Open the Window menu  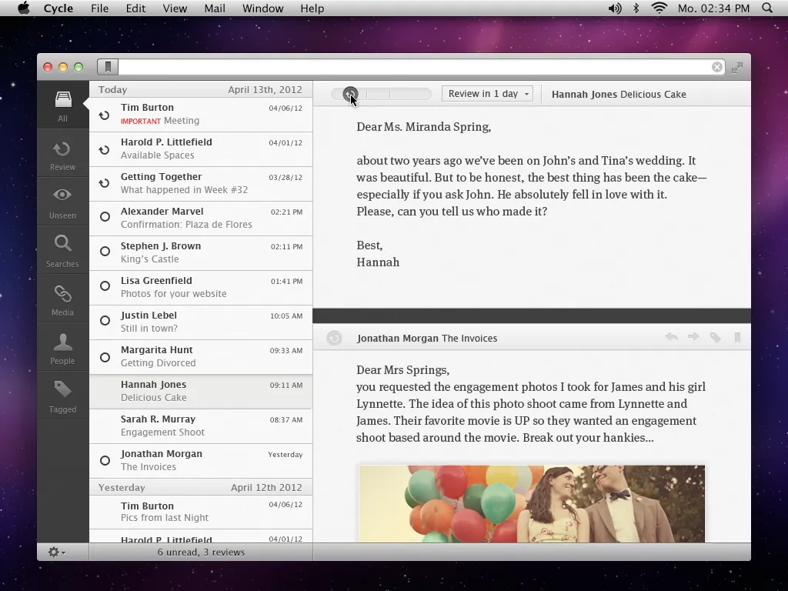point(263,8)
